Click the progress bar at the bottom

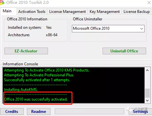tap(89, 111)
